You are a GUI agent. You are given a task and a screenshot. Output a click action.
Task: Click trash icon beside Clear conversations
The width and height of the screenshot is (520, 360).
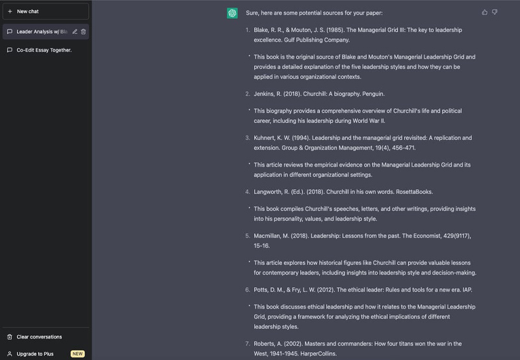tap(10, 337)
